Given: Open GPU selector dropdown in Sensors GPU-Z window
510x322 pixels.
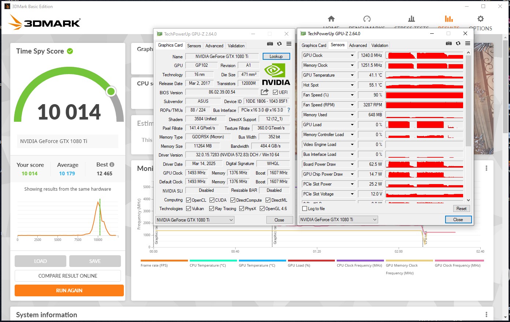Looking at the screenshot, I should click(338, 220).
